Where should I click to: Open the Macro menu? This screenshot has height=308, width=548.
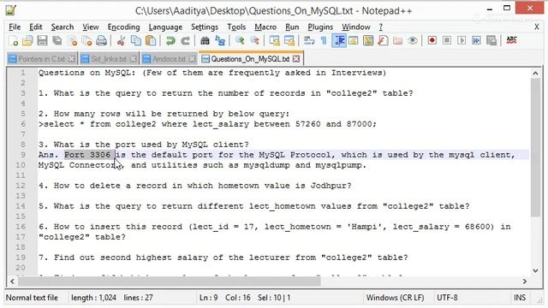point(265,27)
